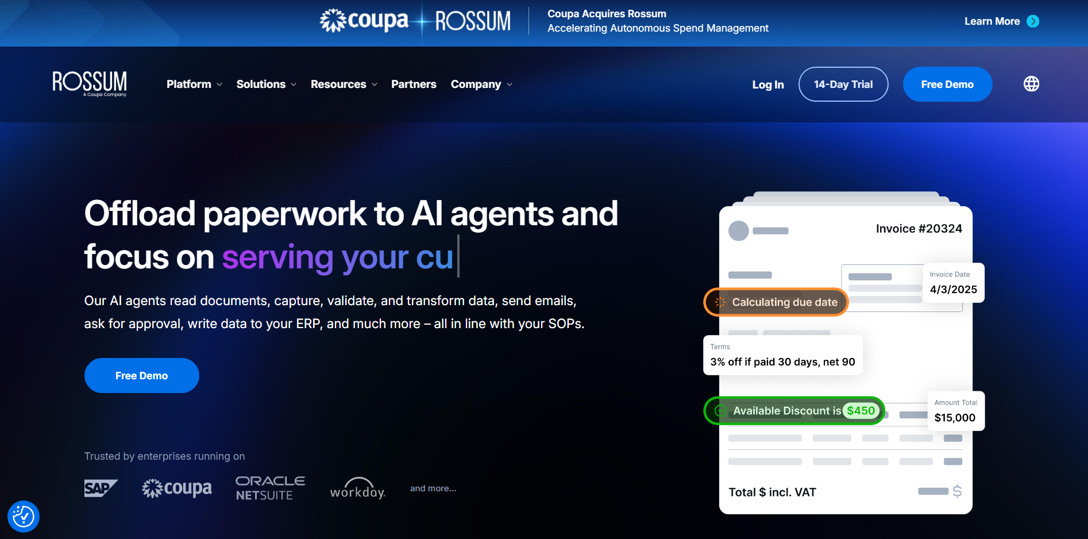Click the Rossum logo in navigation bar
Viewport: 1088px width, 539px height.
tap(90, 84)
